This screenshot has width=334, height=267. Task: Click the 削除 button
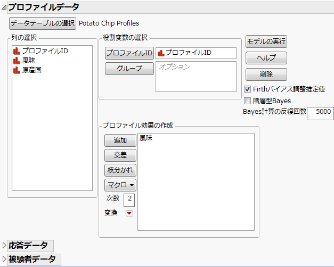266,74
